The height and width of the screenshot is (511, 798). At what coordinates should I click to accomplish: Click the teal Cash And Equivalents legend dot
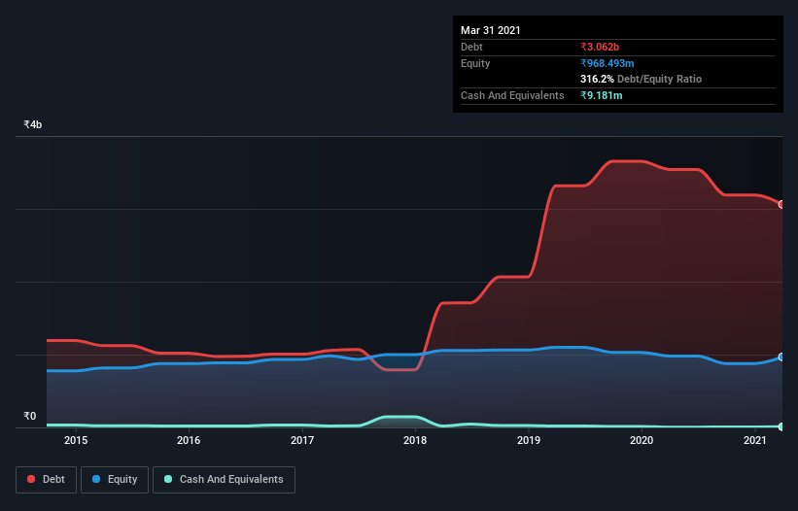point(168,479)
